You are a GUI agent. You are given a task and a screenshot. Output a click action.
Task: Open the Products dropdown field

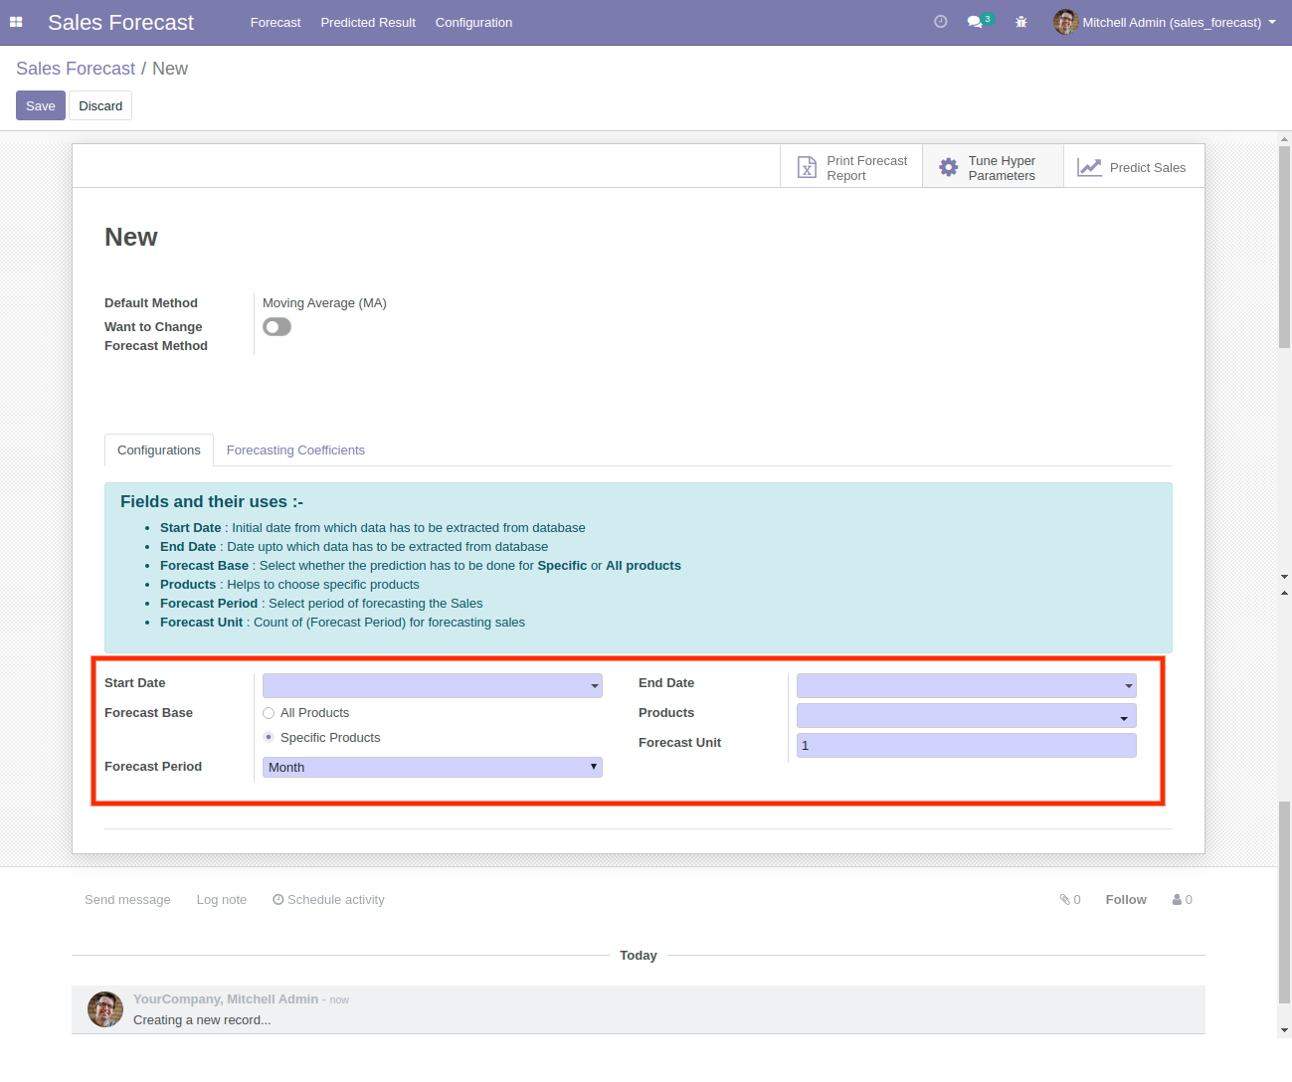tap(965, 716)
